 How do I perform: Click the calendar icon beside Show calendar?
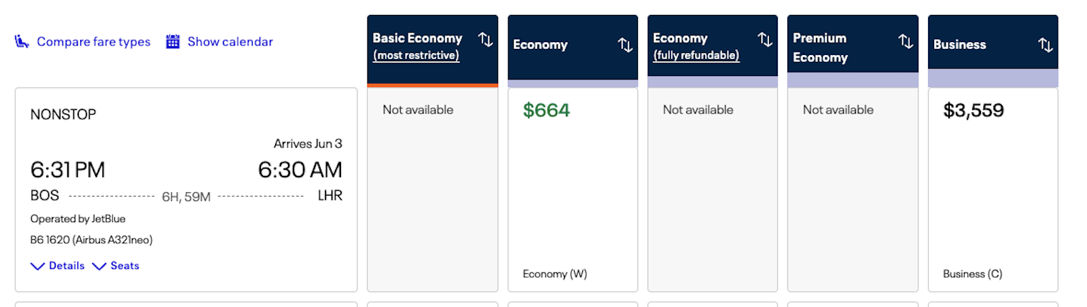173,42
